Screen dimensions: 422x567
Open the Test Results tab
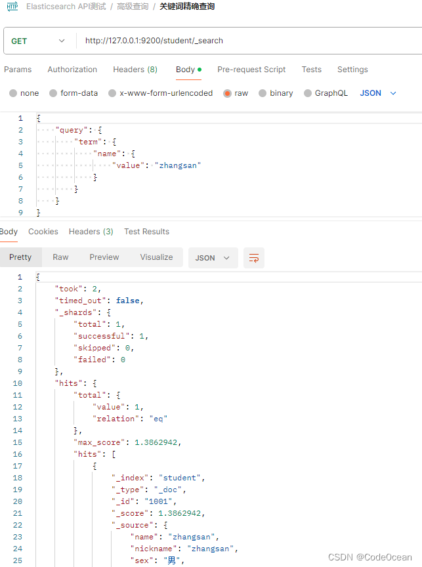(x=147, y=232)
